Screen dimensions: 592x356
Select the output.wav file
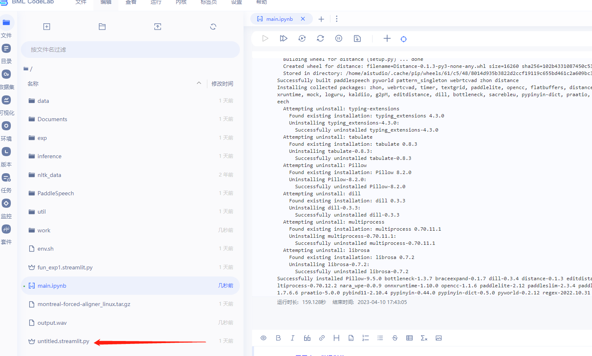coord(130,323)
